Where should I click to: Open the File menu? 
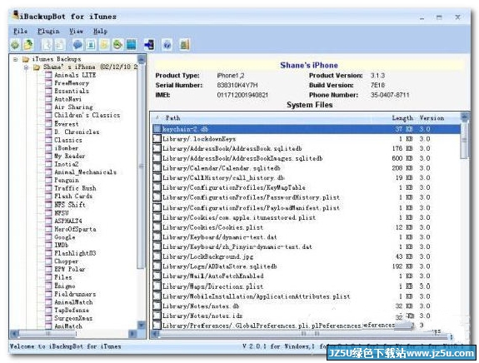tap(20, 31)
